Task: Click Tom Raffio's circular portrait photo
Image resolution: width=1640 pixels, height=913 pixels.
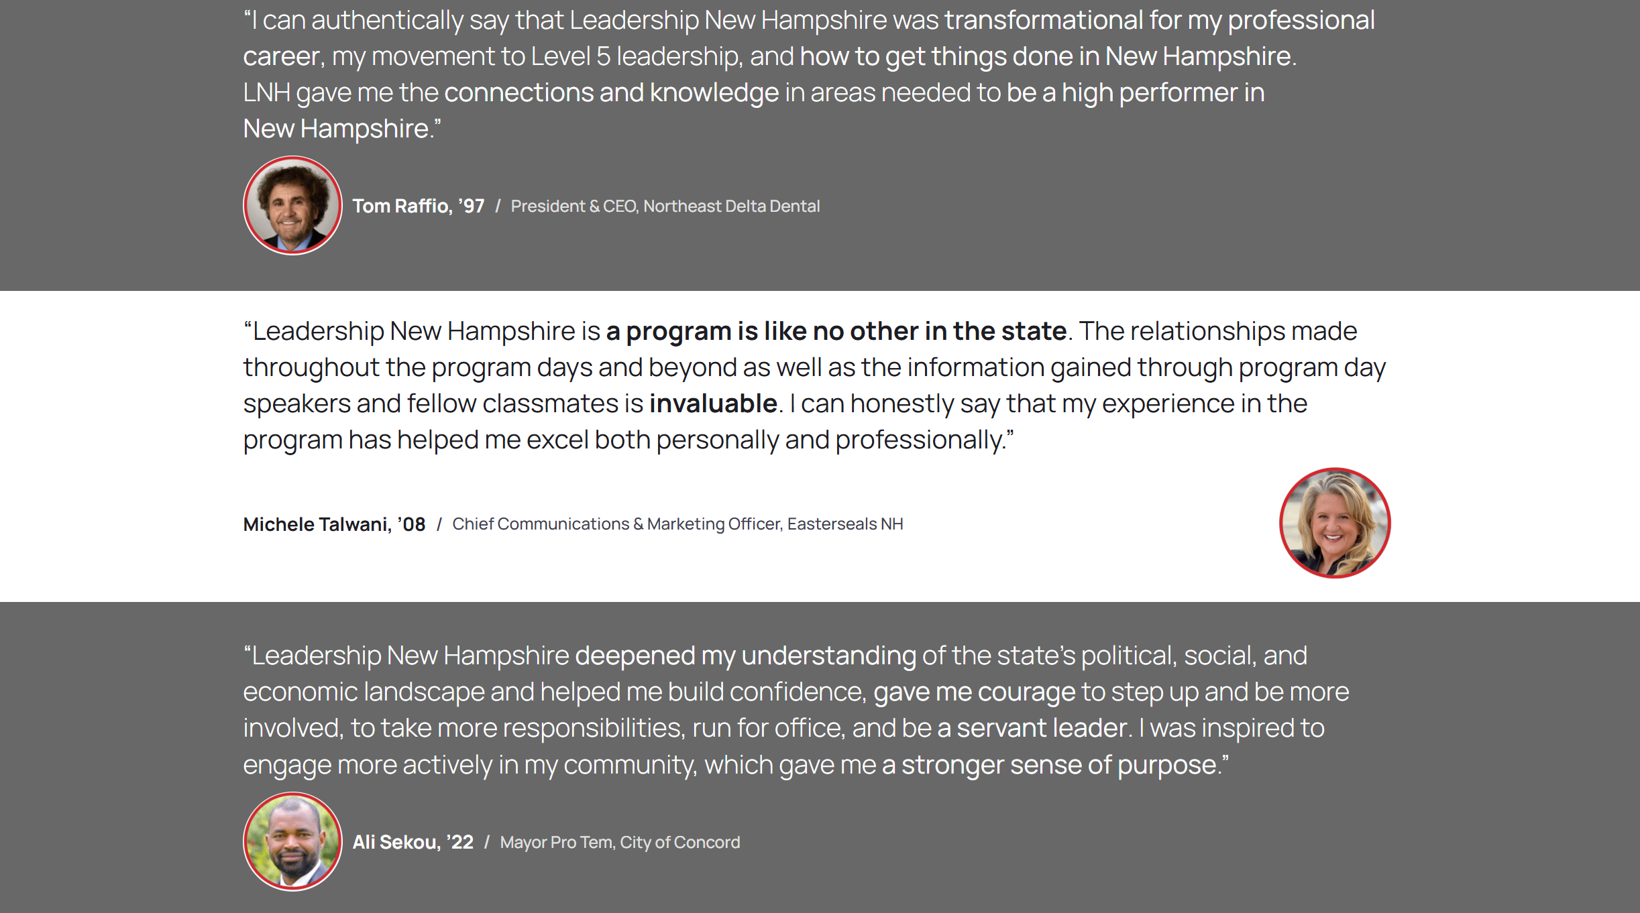Action: pos(292,206)
